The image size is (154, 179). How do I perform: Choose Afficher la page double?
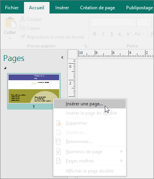pyautogui.click(x=90, y=171)
